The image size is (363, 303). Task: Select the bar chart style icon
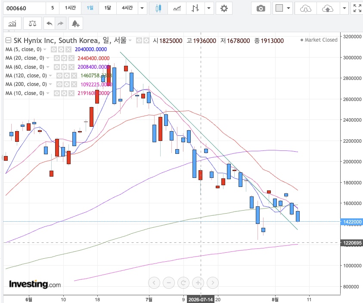[195, 8]
